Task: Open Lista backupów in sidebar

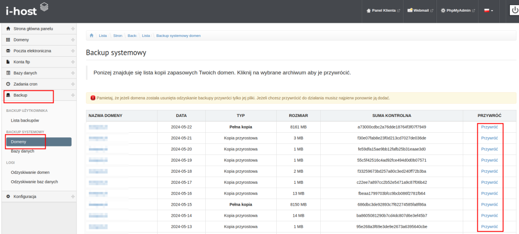Action: 25,121
